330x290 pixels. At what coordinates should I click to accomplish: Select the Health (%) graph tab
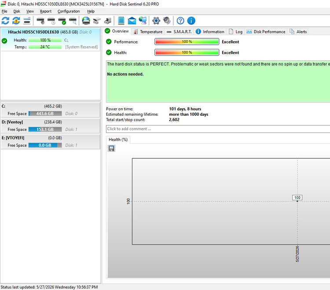tap(118, 139)
